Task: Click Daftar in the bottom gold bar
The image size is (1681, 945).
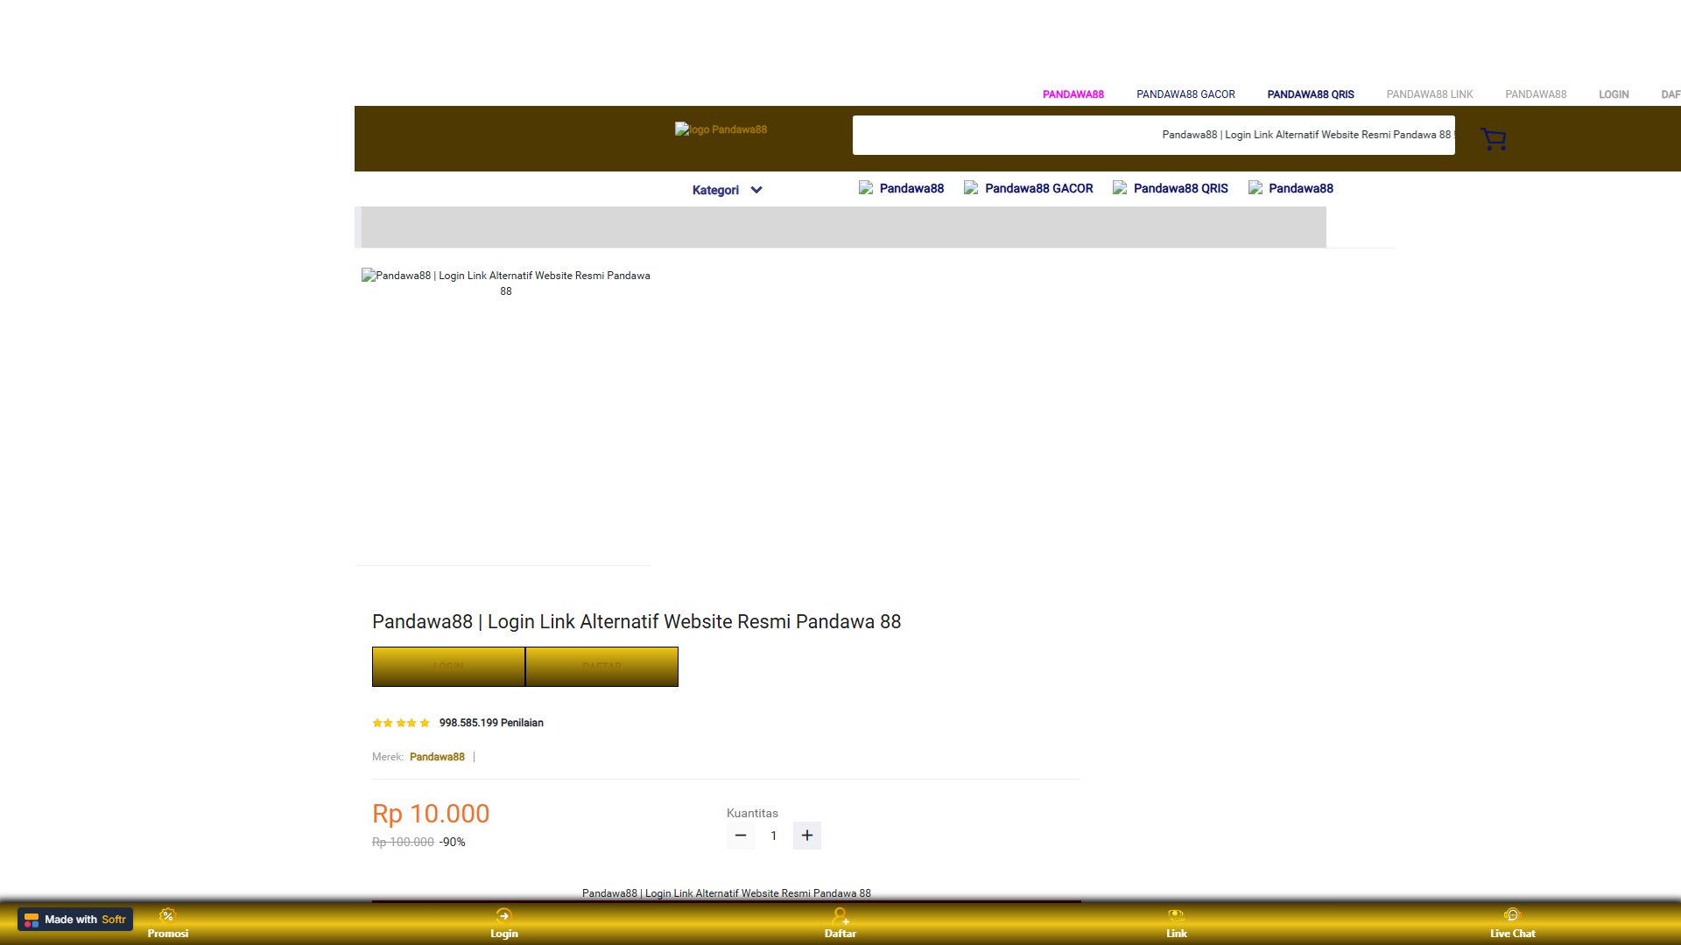Action: (x=840, y=923)
